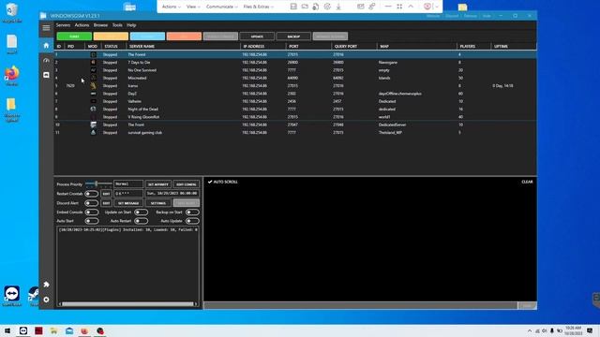Click the green START button

point(74,37)
